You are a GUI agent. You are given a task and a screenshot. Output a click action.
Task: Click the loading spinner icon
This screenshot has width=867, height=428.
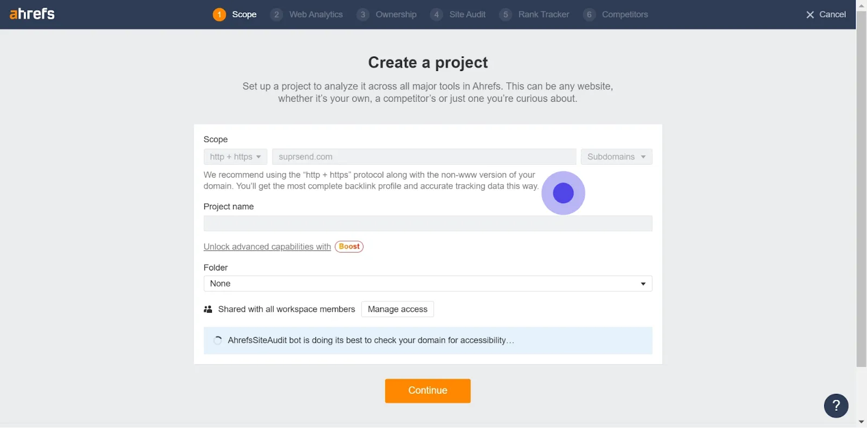tap(217, 340)
